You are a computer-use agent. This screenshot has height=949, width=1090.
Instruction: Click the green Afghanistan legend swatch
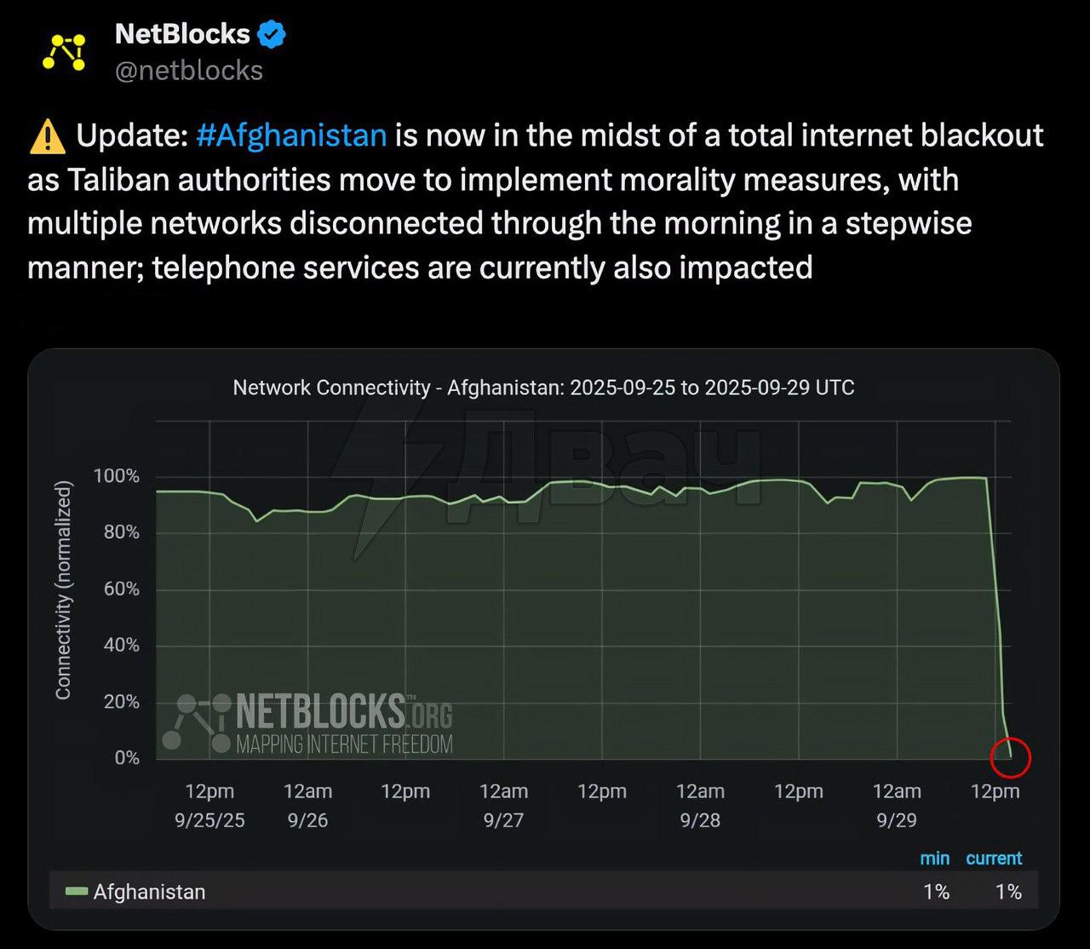[77, 892]
